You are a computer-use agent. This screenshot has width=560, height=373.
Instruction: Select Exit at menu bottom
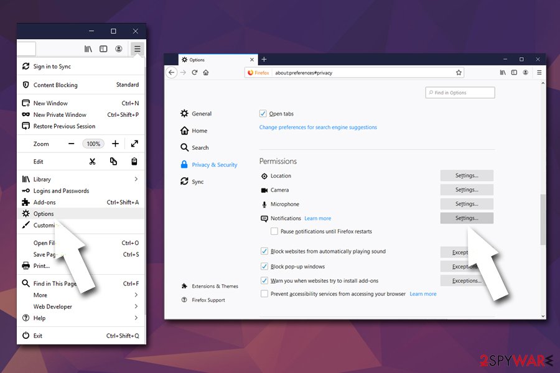(x=82, y=336)
